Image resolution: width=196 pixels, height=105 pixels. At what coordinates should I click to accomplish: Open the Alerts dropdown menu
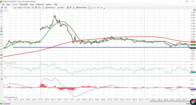(61, 8)
